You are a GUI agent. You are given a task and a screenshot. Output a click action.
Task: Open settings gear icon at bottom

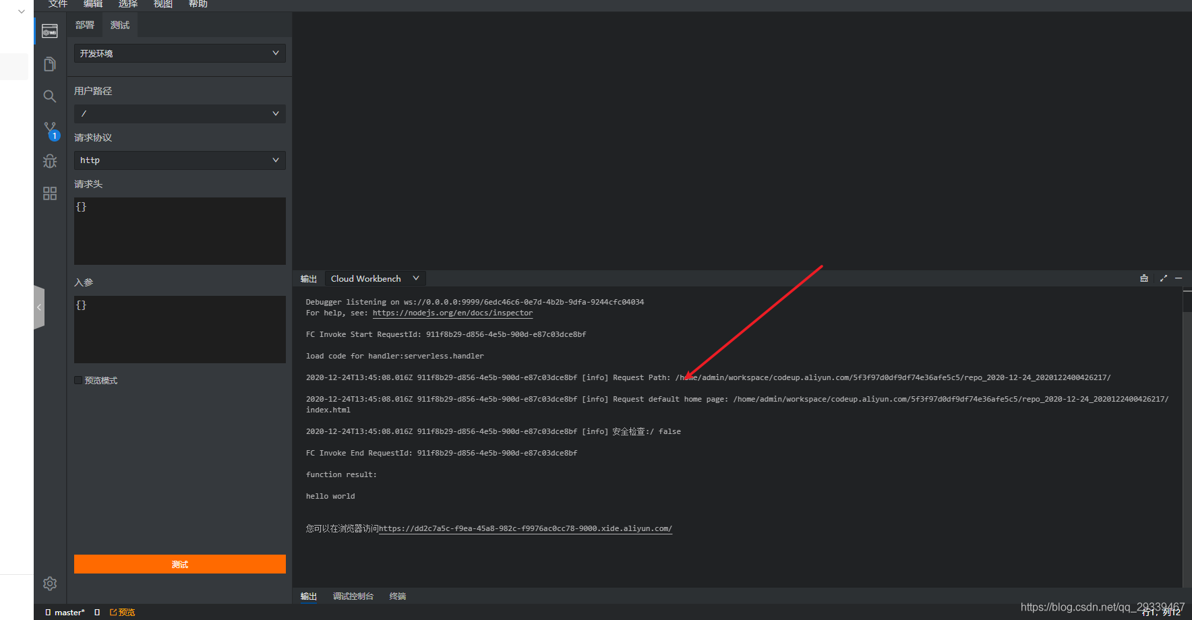[x=50, y=584]
